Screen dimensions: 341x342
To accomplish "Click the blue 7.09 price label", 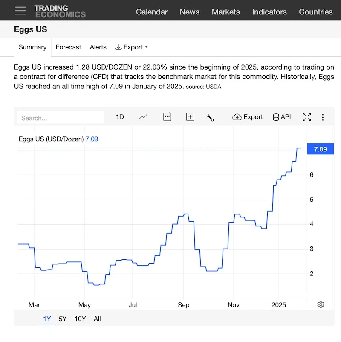I will pos(320,149).
